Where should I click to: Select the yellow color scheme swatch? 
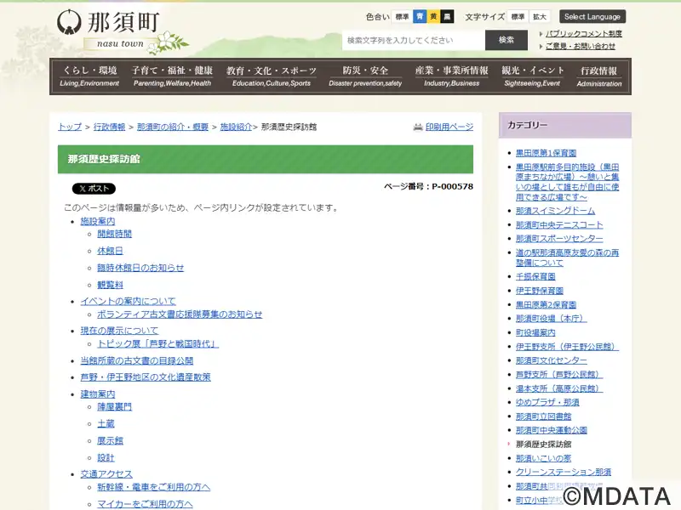coord(433,16)
